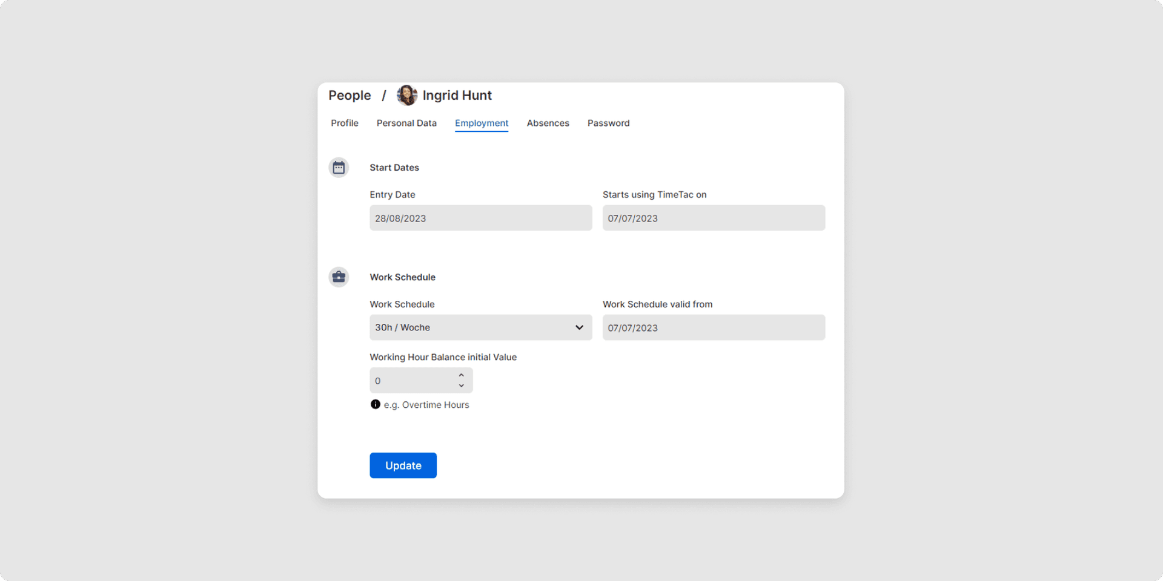
Task: Focus the Entry Date field
Action: tap(480, 218)
